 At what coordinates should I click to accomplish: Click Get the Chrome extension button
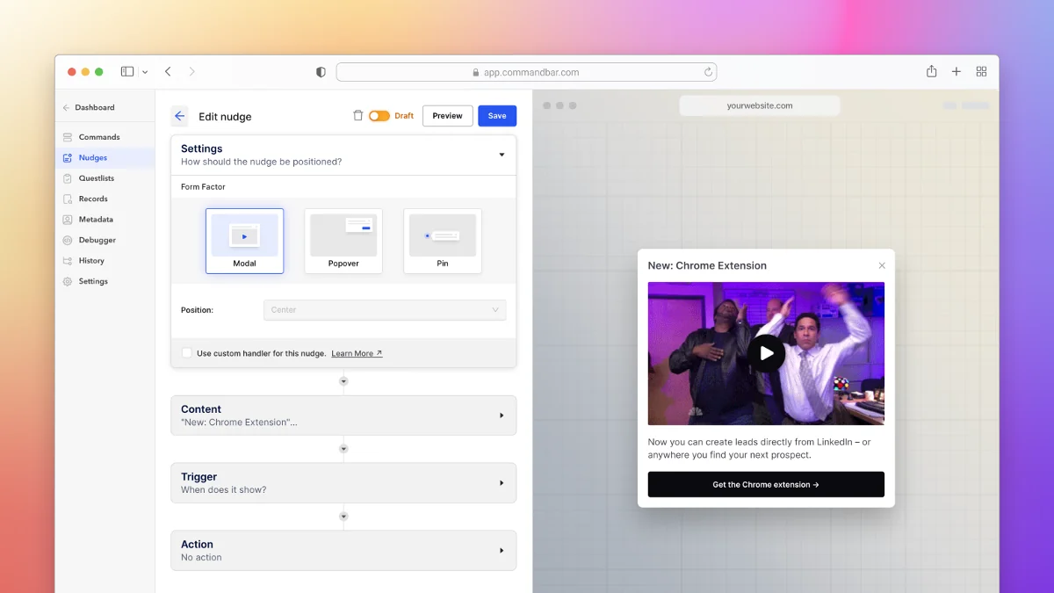click(766, 485)
